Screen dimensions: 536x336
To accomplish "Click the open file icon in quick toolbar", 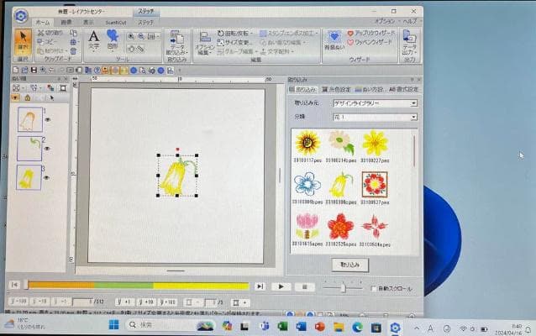I will coord(24,70).
